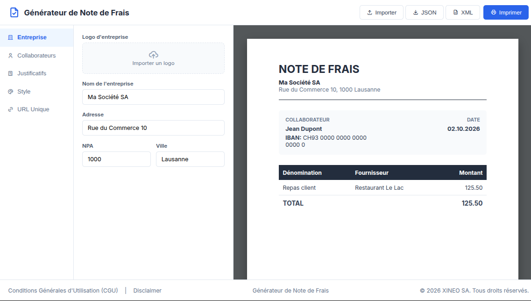Click the Fournisseur column header
The width and height of the screenshot is (531, 301).
pos(371,173)
